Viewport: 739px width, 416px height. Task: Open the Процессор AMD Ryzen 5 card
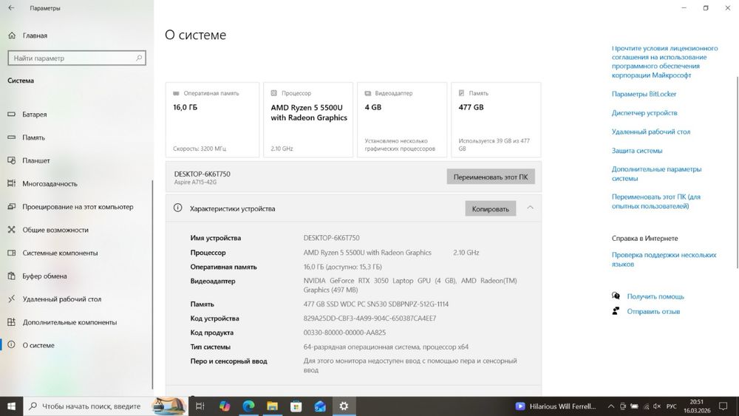(x=308, y=120)
